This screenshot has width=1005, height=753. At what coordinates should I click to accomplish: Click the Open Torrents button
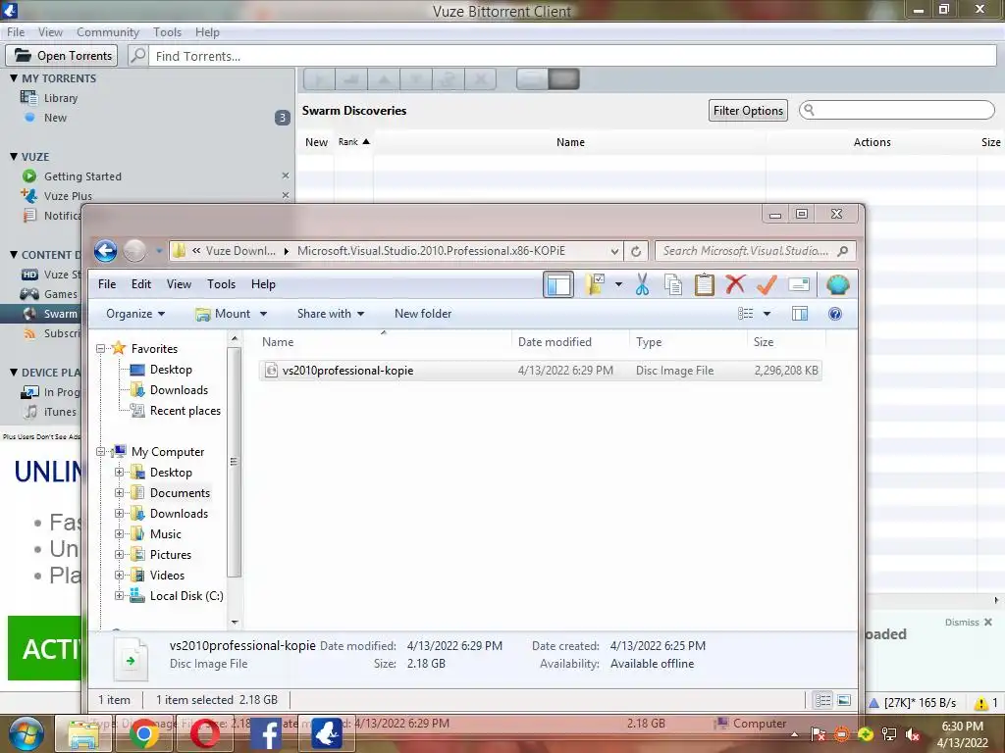pos(62,56)
